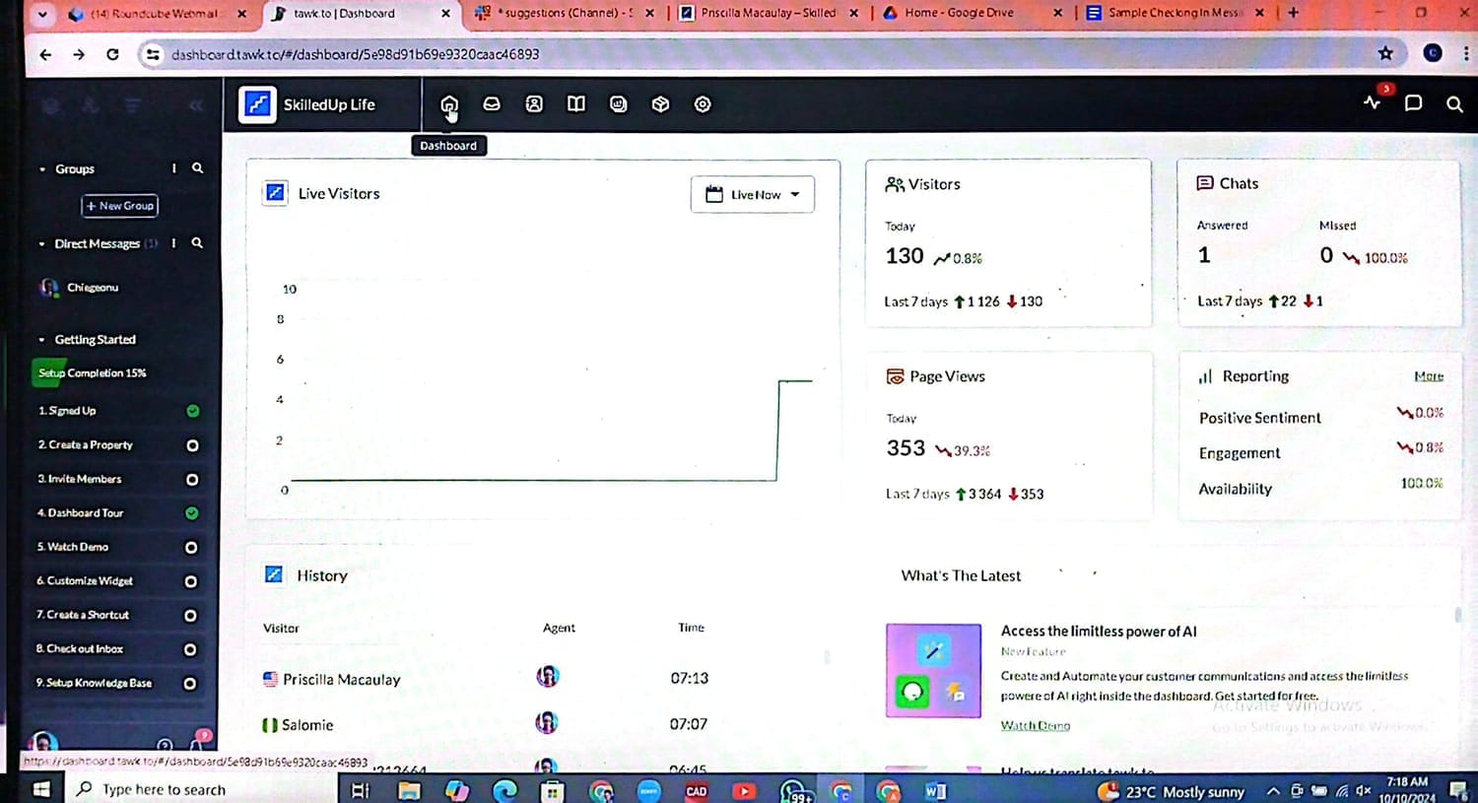Click the status circle next to Dashboard Tour
Viewport: 1478px width, 803px height.
click(x=192, y=513)
